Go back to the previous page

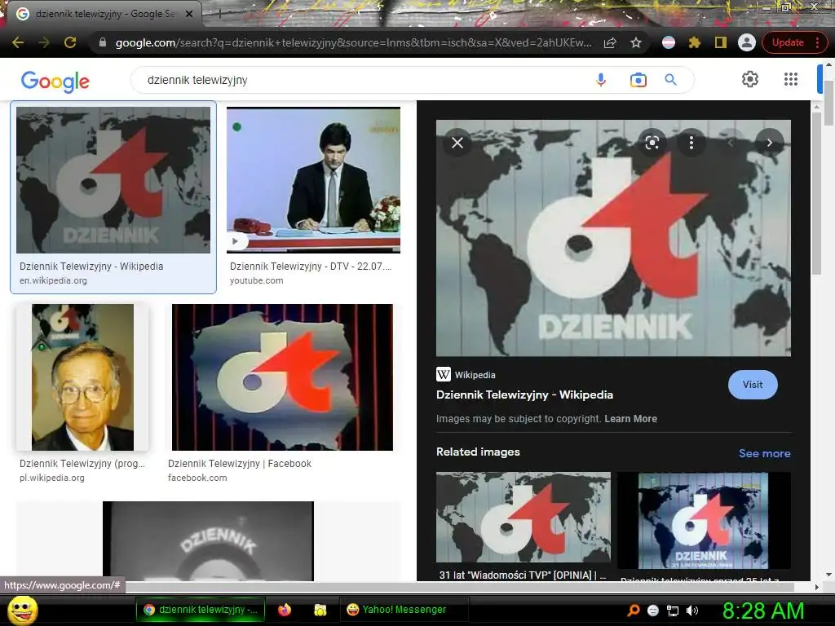click(x=18, y=42)
